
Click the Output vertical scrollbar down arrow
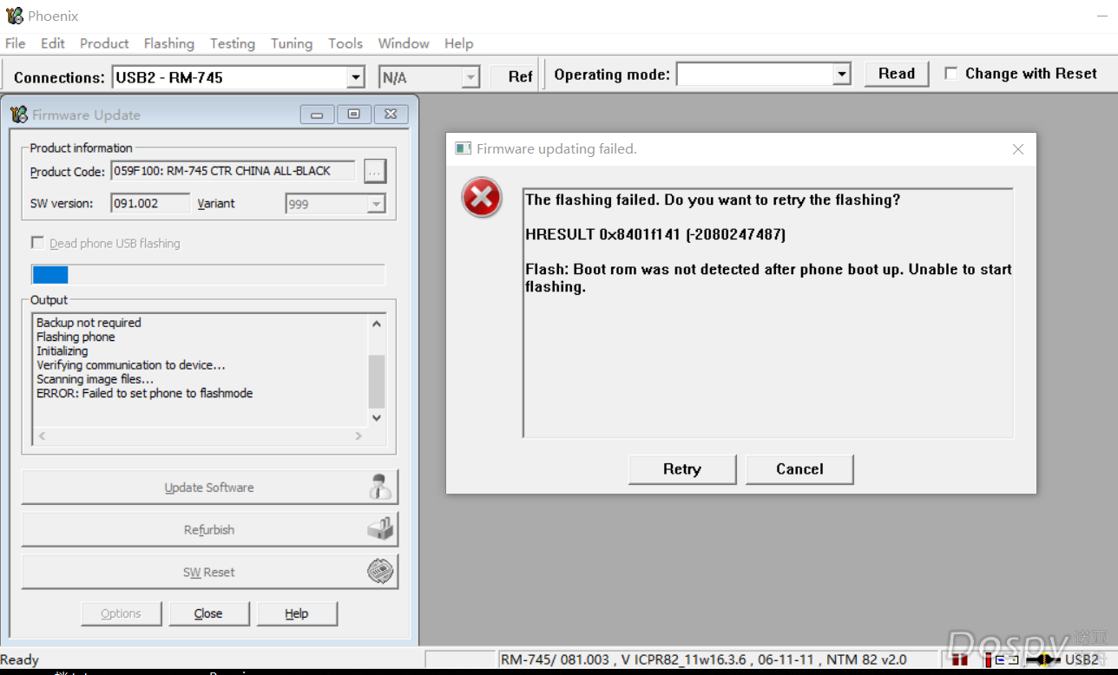pyautogui.click(x=377, y=417)
